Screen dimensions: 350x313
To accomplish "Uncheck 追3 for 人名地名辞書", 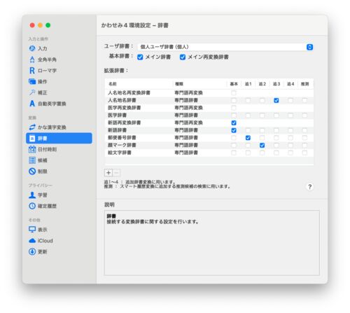I will pyautogui.click(x=276, y=100).
